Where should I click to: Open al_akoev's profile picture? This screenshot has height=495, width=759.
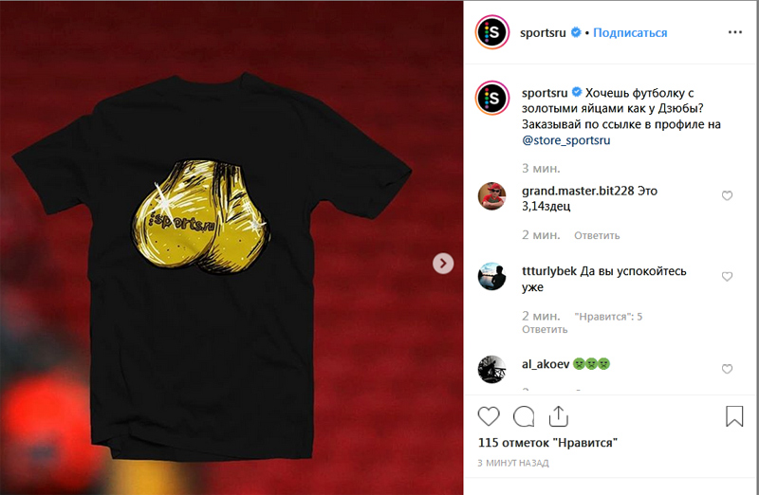491,369
